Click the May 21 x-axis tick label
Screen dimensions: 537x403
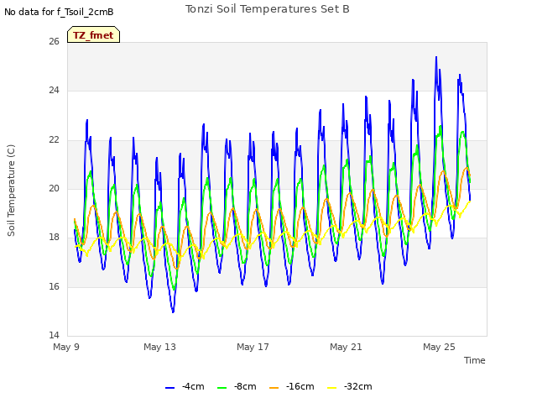[x=346, y=347]
